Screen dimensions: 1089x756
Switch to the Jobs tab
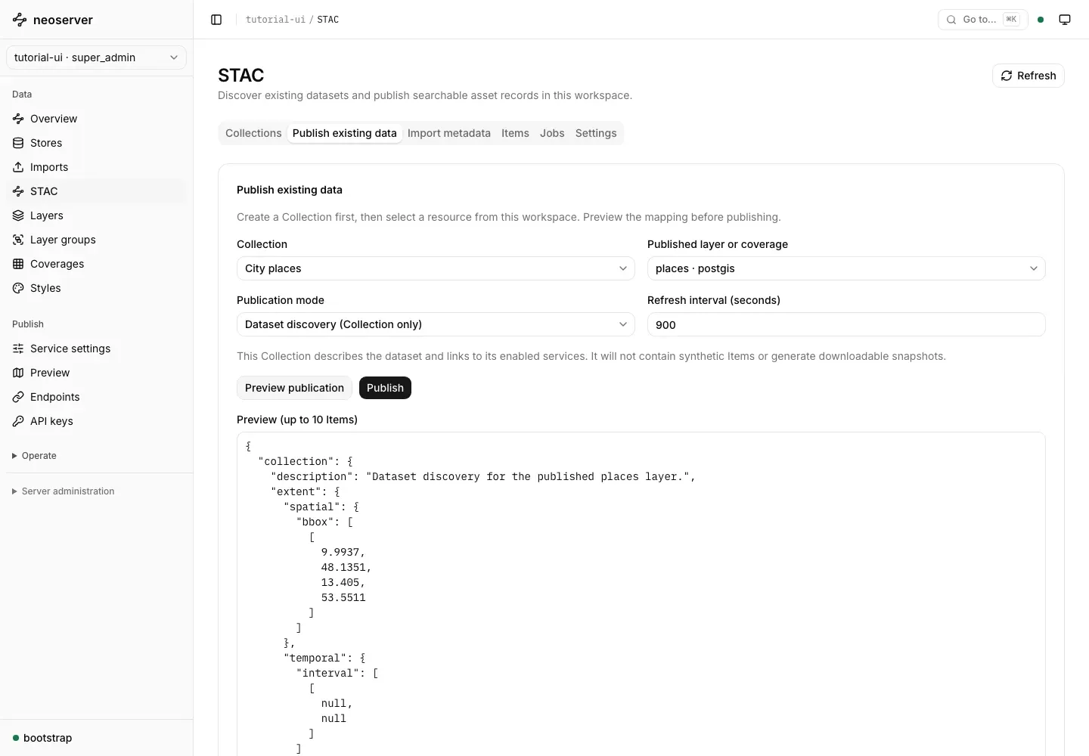(x=552, y=133)
